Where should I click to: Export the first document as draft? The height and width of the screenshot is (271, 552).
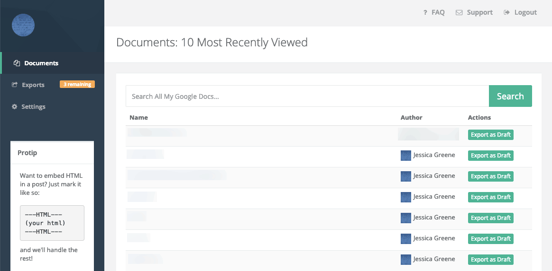click(x=490, y=135)
